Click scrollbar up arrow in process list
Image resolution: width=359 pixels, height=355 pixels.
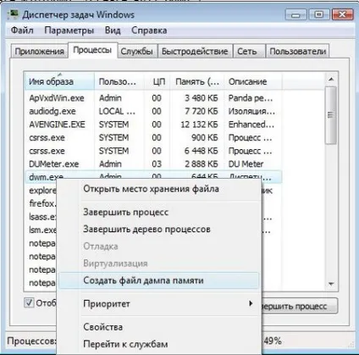tap(331, 80)
